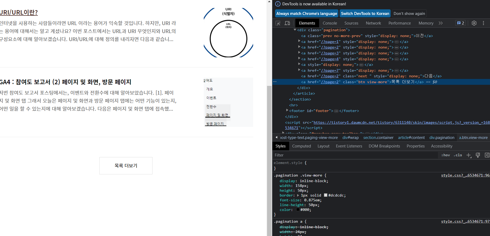Click Always match Chrome's language button
The image size is (490, 236).
pyautogui.click(x=307, y=14)
